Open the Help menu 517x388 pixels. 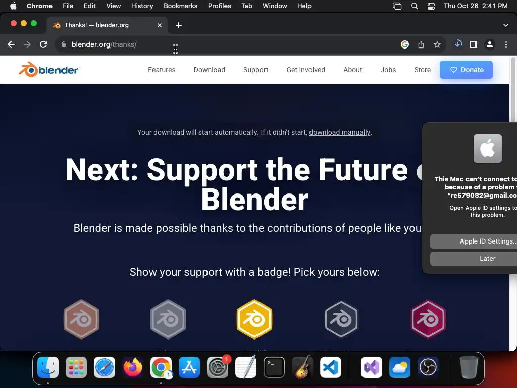304,6
